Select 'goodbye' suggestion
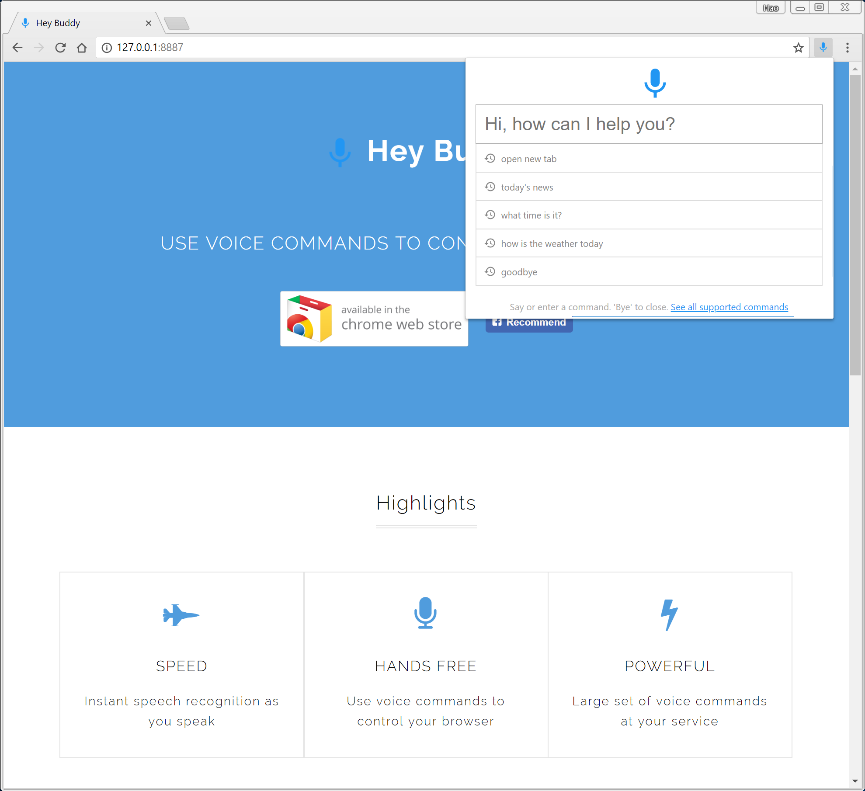The width and height of the screenshot is (865, 791). [x=649, y=271]
